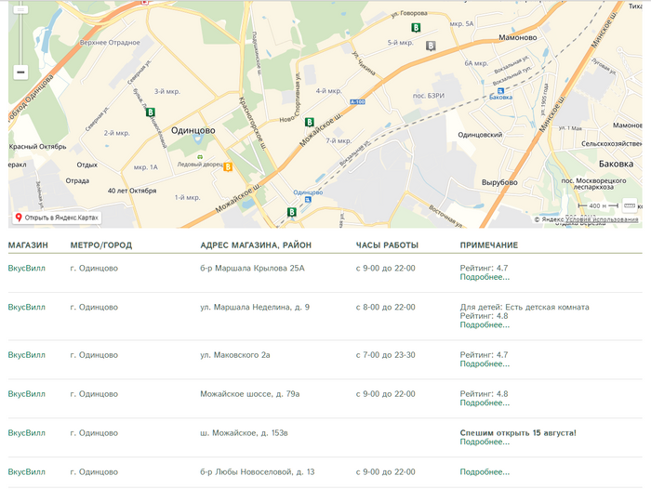Click Подробнее for Маковского 2а store
The image size is (651, 489).
(x=485, y=363)
